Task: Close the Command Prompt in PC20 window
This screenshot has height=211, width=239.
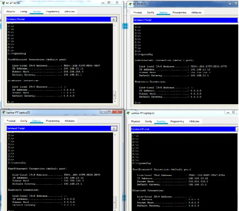Action: tap(114, 19)
